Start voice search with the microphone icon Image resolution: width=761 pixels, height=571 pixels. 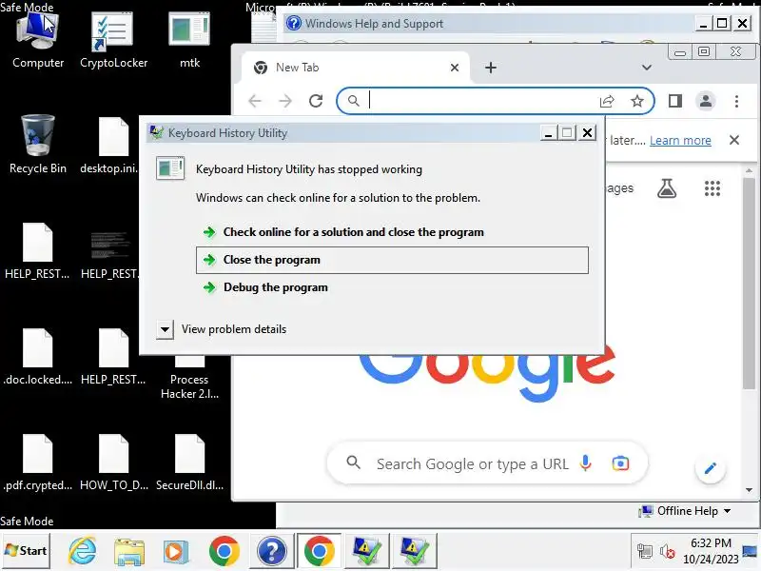point(586,463)
